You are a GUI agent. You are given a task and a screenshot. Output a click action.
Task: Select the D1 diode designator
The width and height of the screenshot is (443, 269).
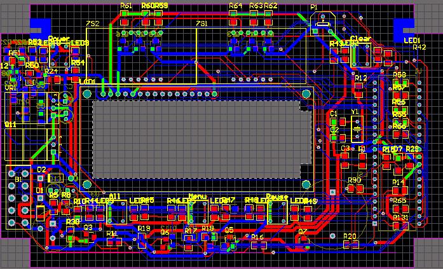point(40,190)
